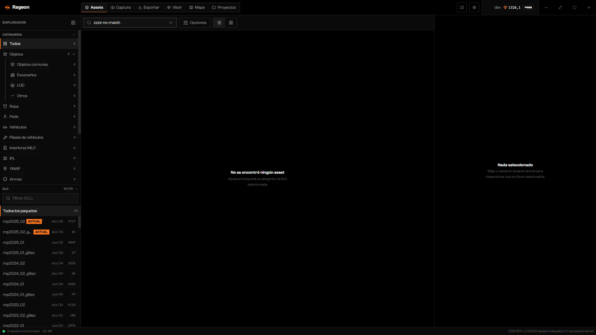596x335 pixels.
Task: Open the settings gear icon
Action: point(474,7)
